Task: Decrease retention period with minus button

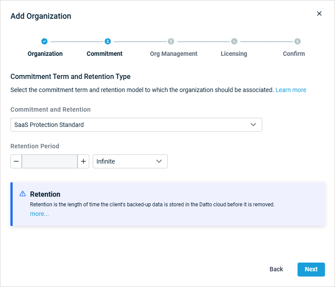Action: click(16, 161)
